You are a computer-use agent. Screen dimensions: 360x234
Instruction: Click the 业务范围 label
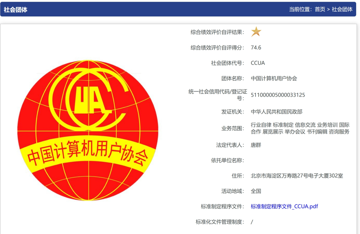click(x=233, y=128)
